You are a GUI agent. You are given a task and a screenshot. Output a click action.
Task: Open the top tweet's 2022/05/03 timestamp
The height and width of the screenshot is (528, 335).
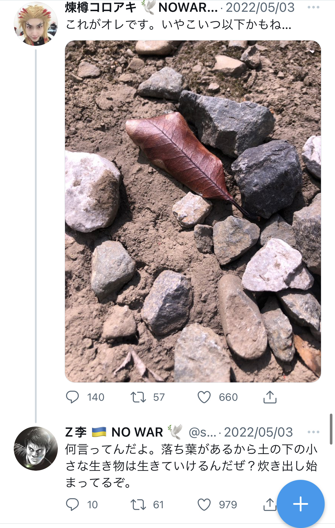coord(260,7)
